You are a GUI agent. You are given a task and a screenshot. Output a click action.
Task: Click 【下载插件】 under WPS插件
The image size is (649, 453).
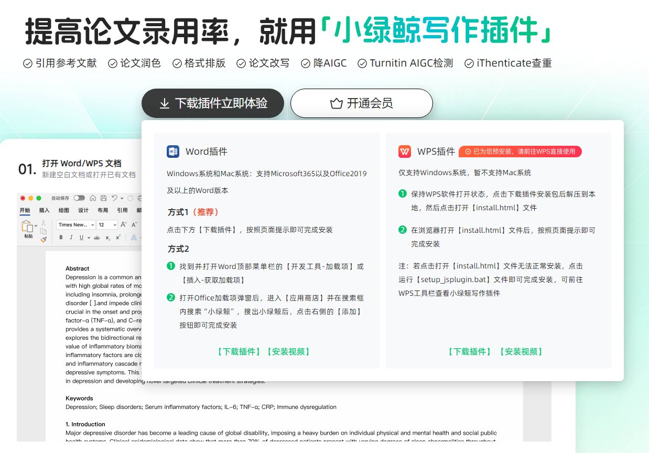click(x=469, y=352)
